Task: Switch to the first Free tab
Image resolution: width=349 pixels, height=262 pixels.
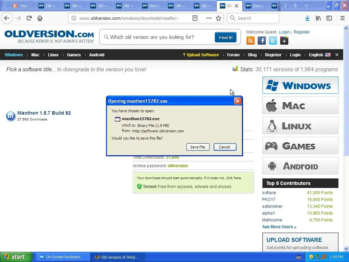Action: (22, 6)
